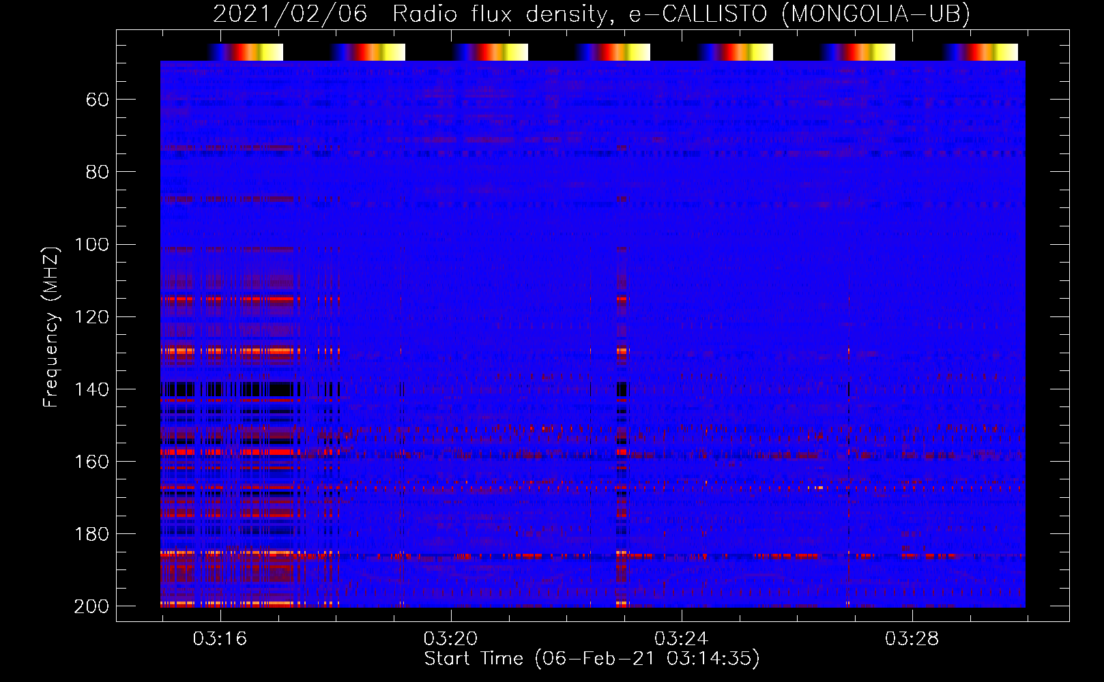Viewport: 1104px width, 682px height.
Task: Click the 160 frequency tick label
Action: (x=91, y=462)
